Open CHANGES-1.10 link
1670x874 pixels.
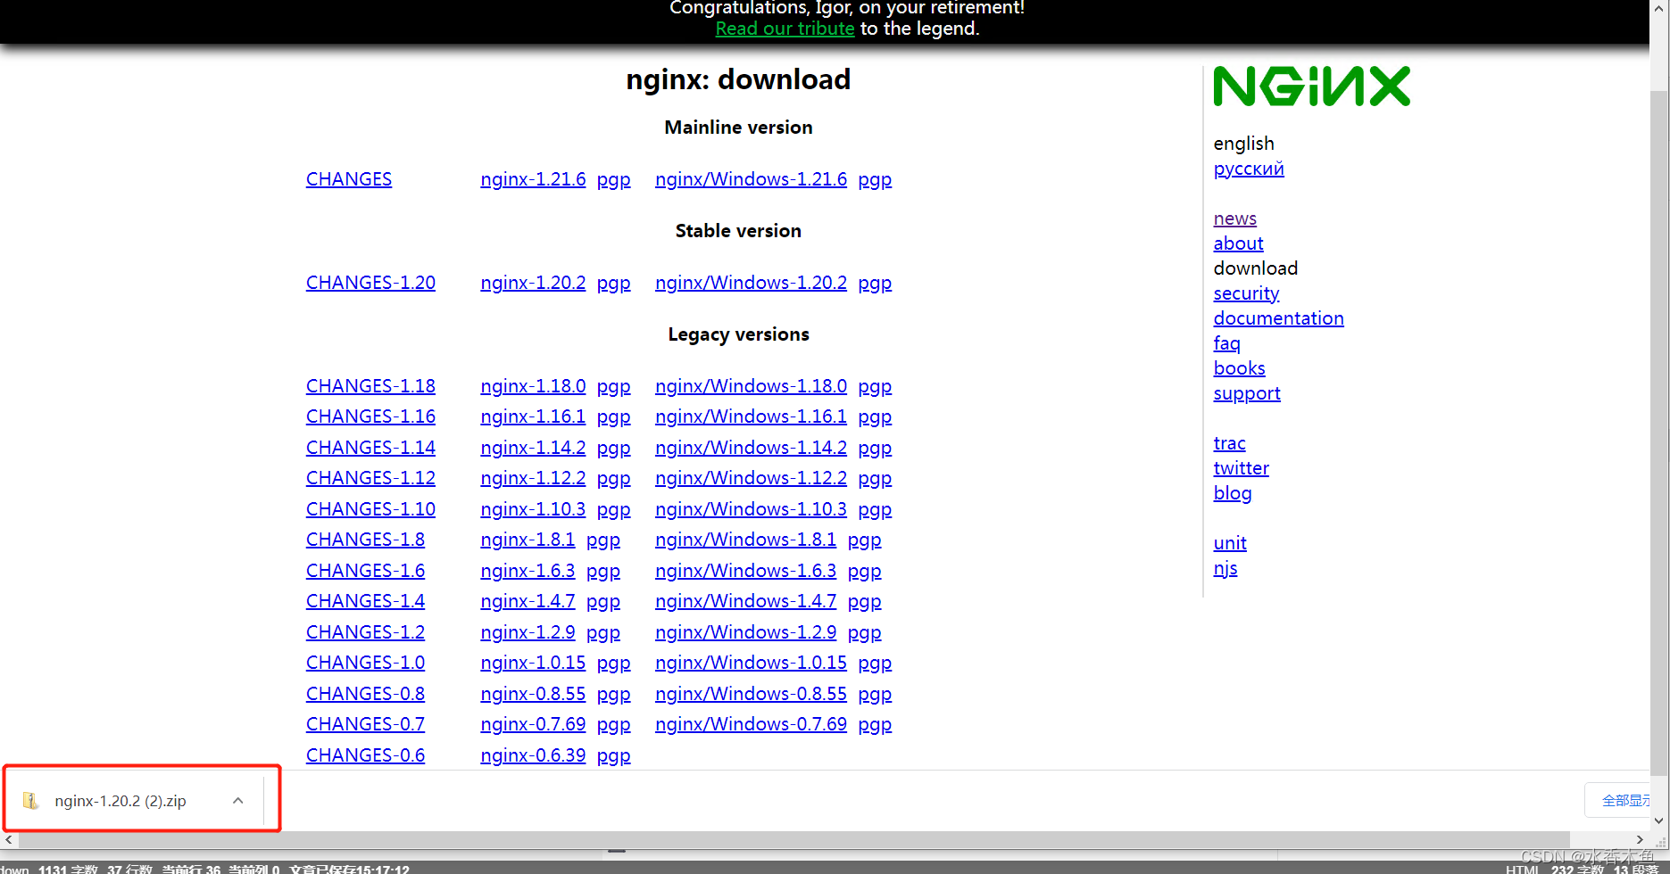coord(370,509)
